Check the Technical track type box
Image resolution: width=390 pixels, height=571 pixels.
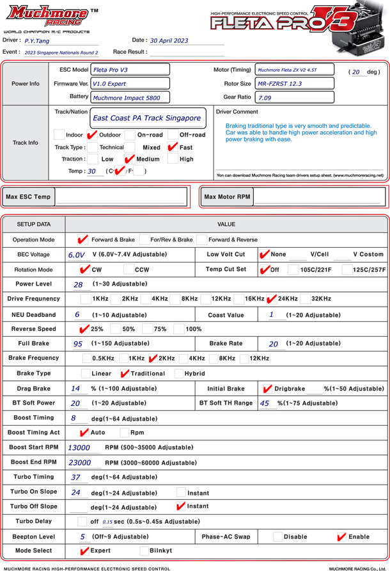click(93, 147)
